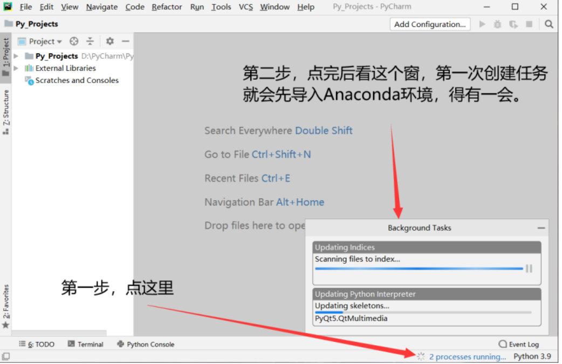Click the Scanning files progress bar
Image resolution: width=562 pixels, height=364 pixels.
(x=419, y=269)
